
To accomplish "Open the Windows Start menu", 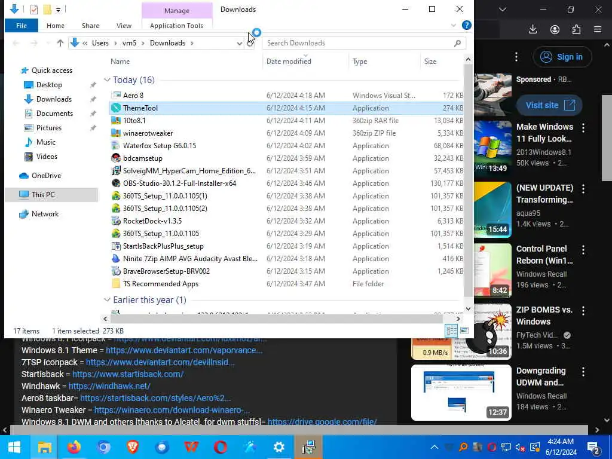I will [14, 447].
